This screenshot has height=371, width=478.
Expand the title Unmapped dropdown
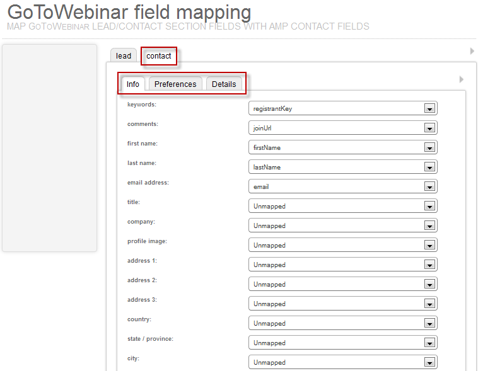click(x=342, y=206)
